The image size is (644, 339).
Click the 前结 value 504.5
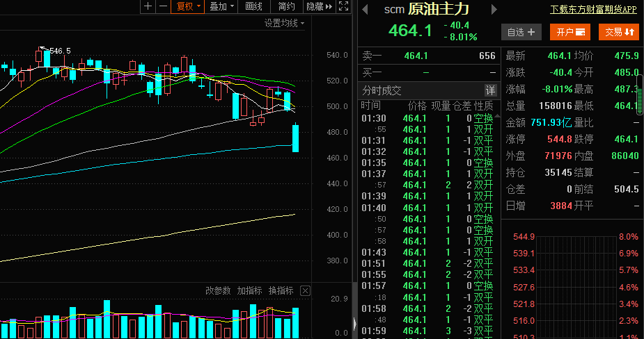coord(627,189)
